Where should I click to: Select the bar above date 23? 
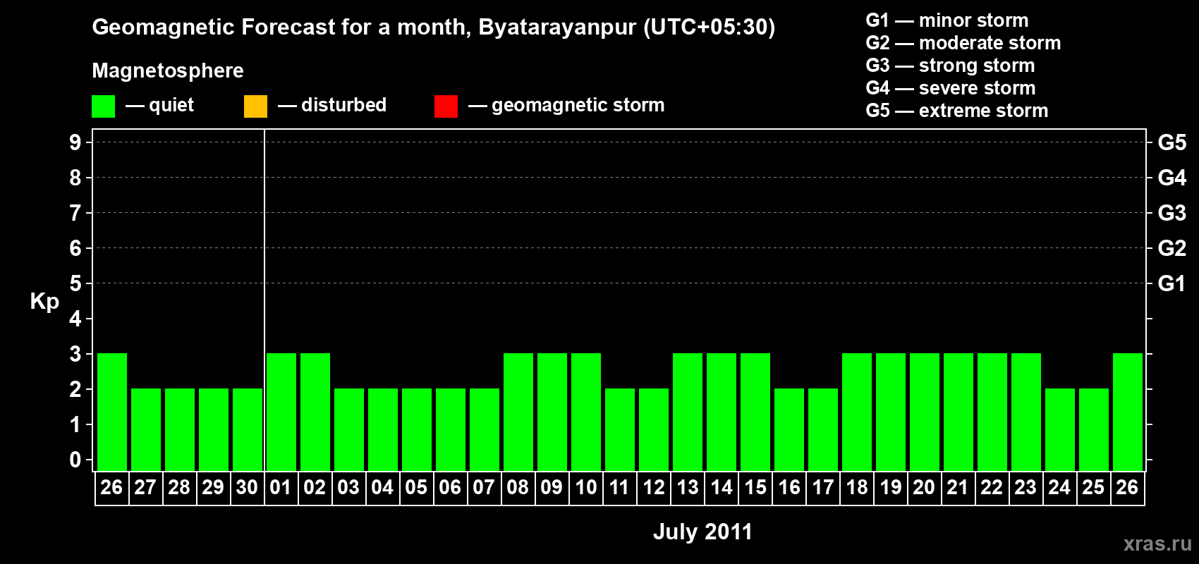click(x=1026, y=412)
